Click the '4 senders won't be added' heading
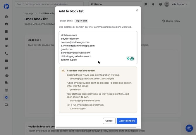The width and height of the screenshot is (196, 135). [x=80, y=71]
